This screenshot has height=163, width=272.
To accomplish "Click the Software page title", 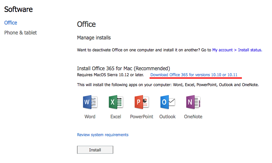I will click(x=19, y=9).
